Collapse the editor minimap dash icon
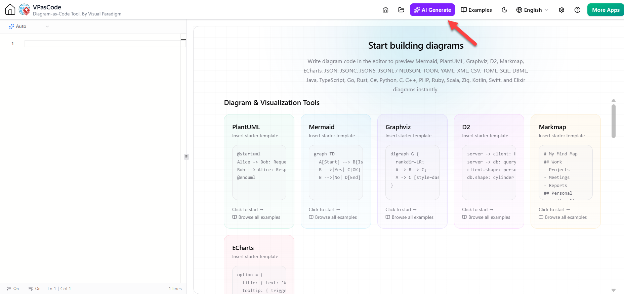 [183, 40]
